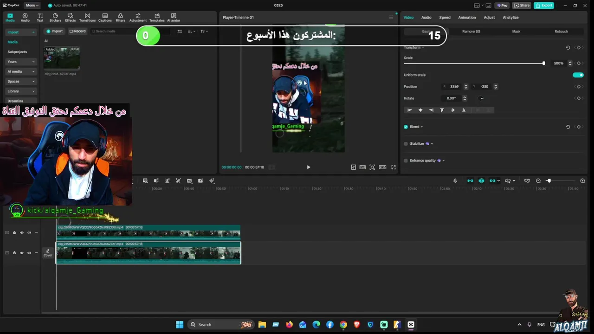Add a keyframe for Scale
The image size is (594, 334).
579,63
